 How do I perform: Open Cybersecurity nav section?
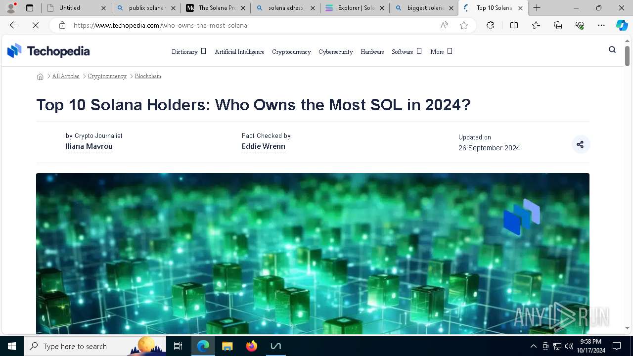(x=336, y=51)
